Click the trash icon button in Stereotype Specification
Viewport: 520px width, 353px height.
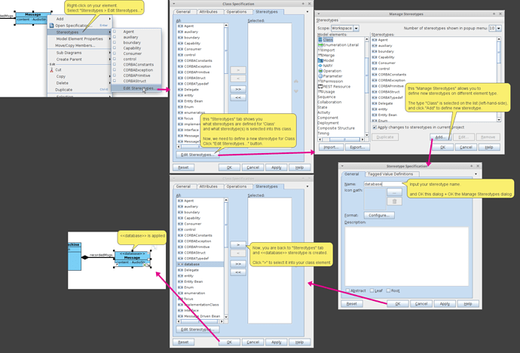coord(394,201)
